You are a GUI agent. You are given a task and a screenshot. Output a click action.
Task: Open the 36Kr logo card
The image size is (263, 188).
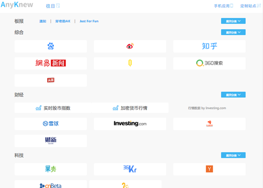coord(130,169)
